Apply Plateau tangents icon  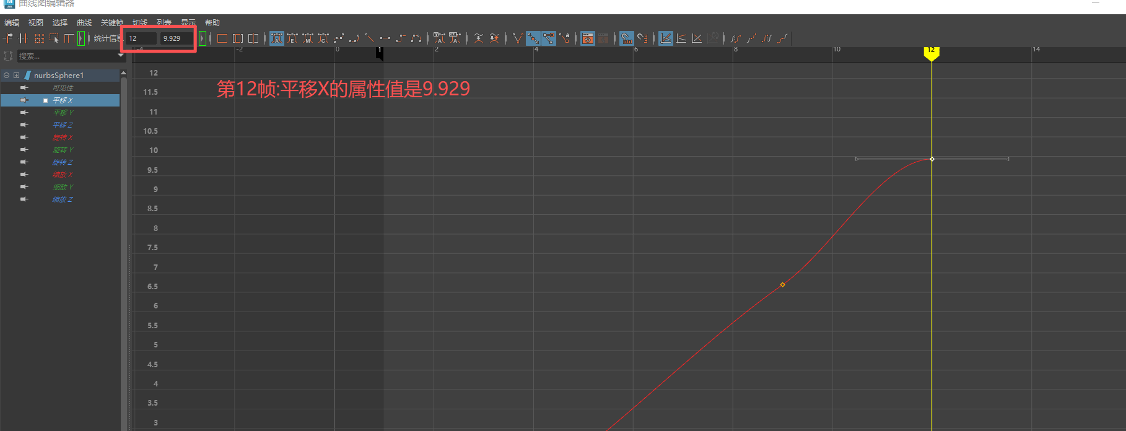point(416,38)
